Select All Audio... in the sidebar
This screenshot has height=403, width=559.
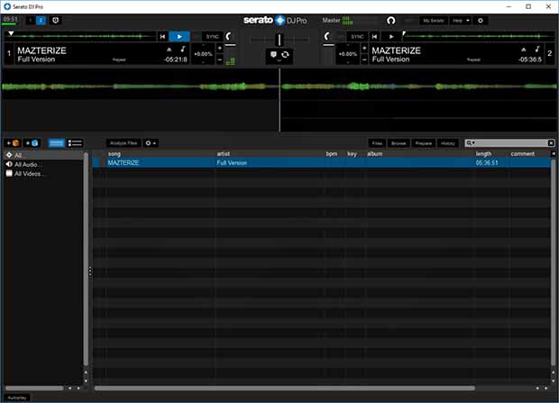[44, 164]
